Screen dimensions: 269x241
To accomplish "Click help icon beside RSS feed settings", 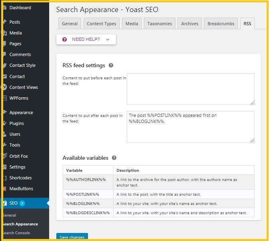I will pos(111,65).
